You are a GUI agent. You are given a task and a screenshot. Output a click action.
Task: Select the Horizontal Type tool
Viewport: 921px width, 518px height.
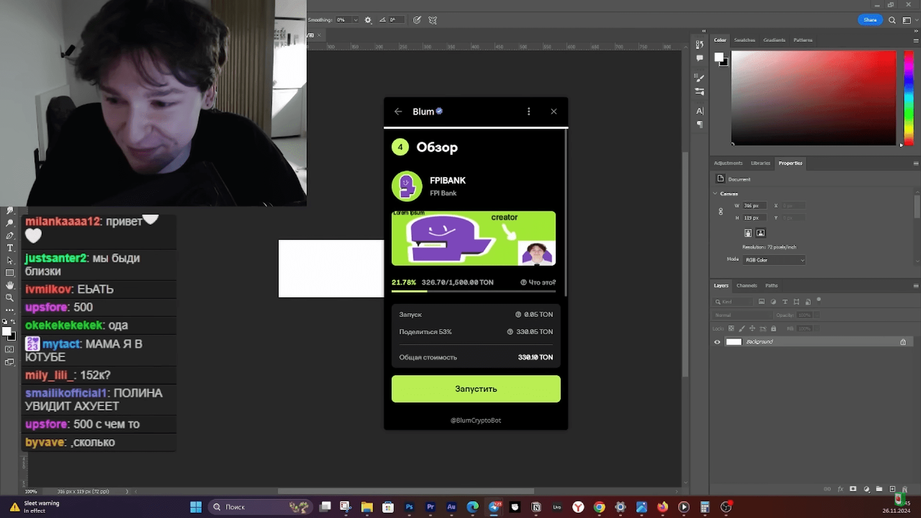pyautogui.click(x=10, y=248)
